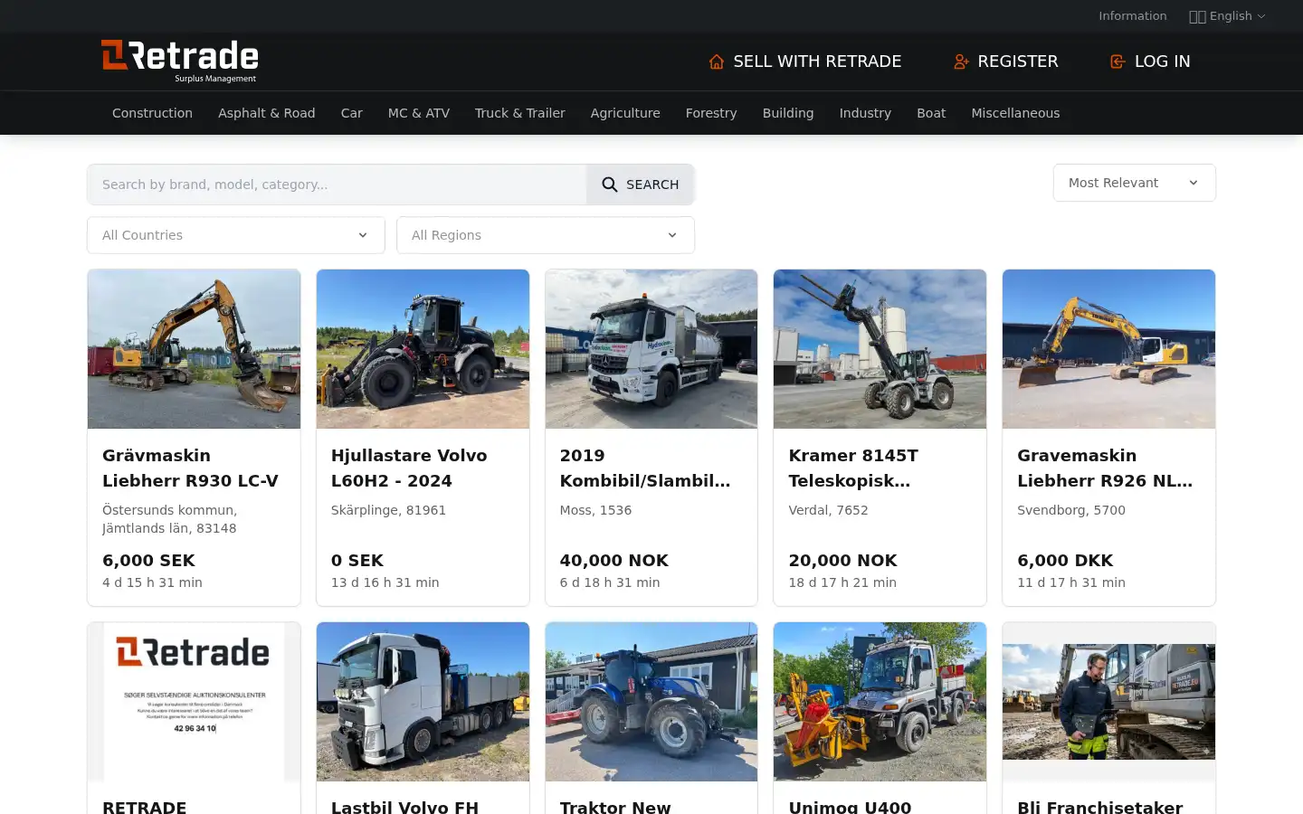The image size is (1303, 814).
Task: Open the Volvo L60H2 wheel loader photo
Action: click(x=423, y=349)
